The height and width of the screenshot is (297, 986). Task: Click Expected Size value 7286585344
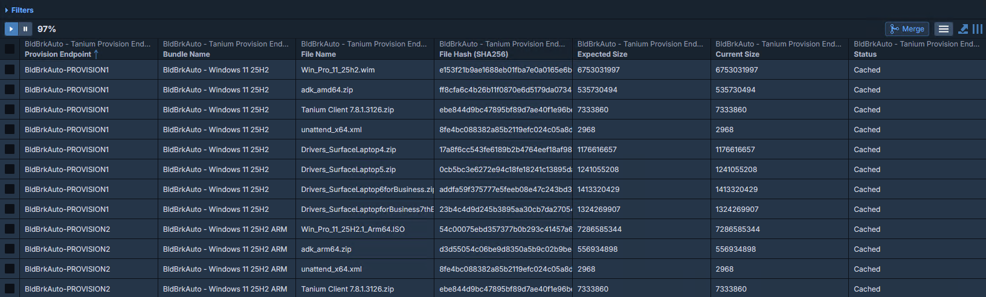[599, 229]
